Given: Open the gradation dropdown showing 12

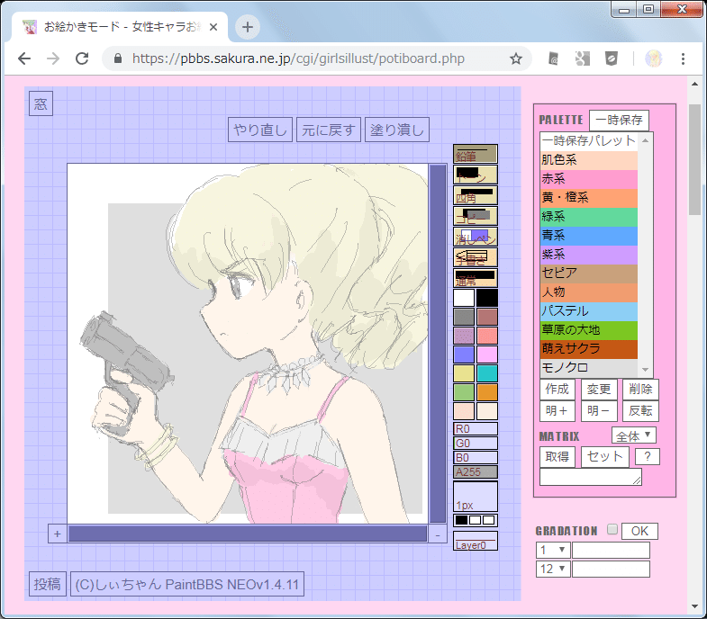Looking at the screenshot, I should 553,569.
